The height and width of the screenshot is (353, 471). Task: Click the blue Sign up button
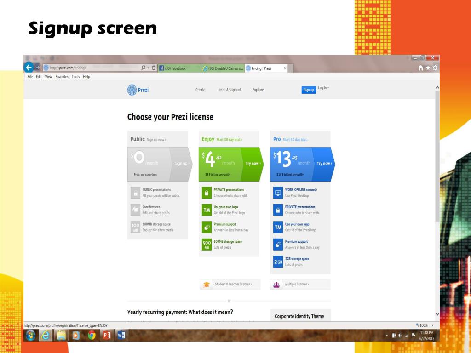point(309,90)
